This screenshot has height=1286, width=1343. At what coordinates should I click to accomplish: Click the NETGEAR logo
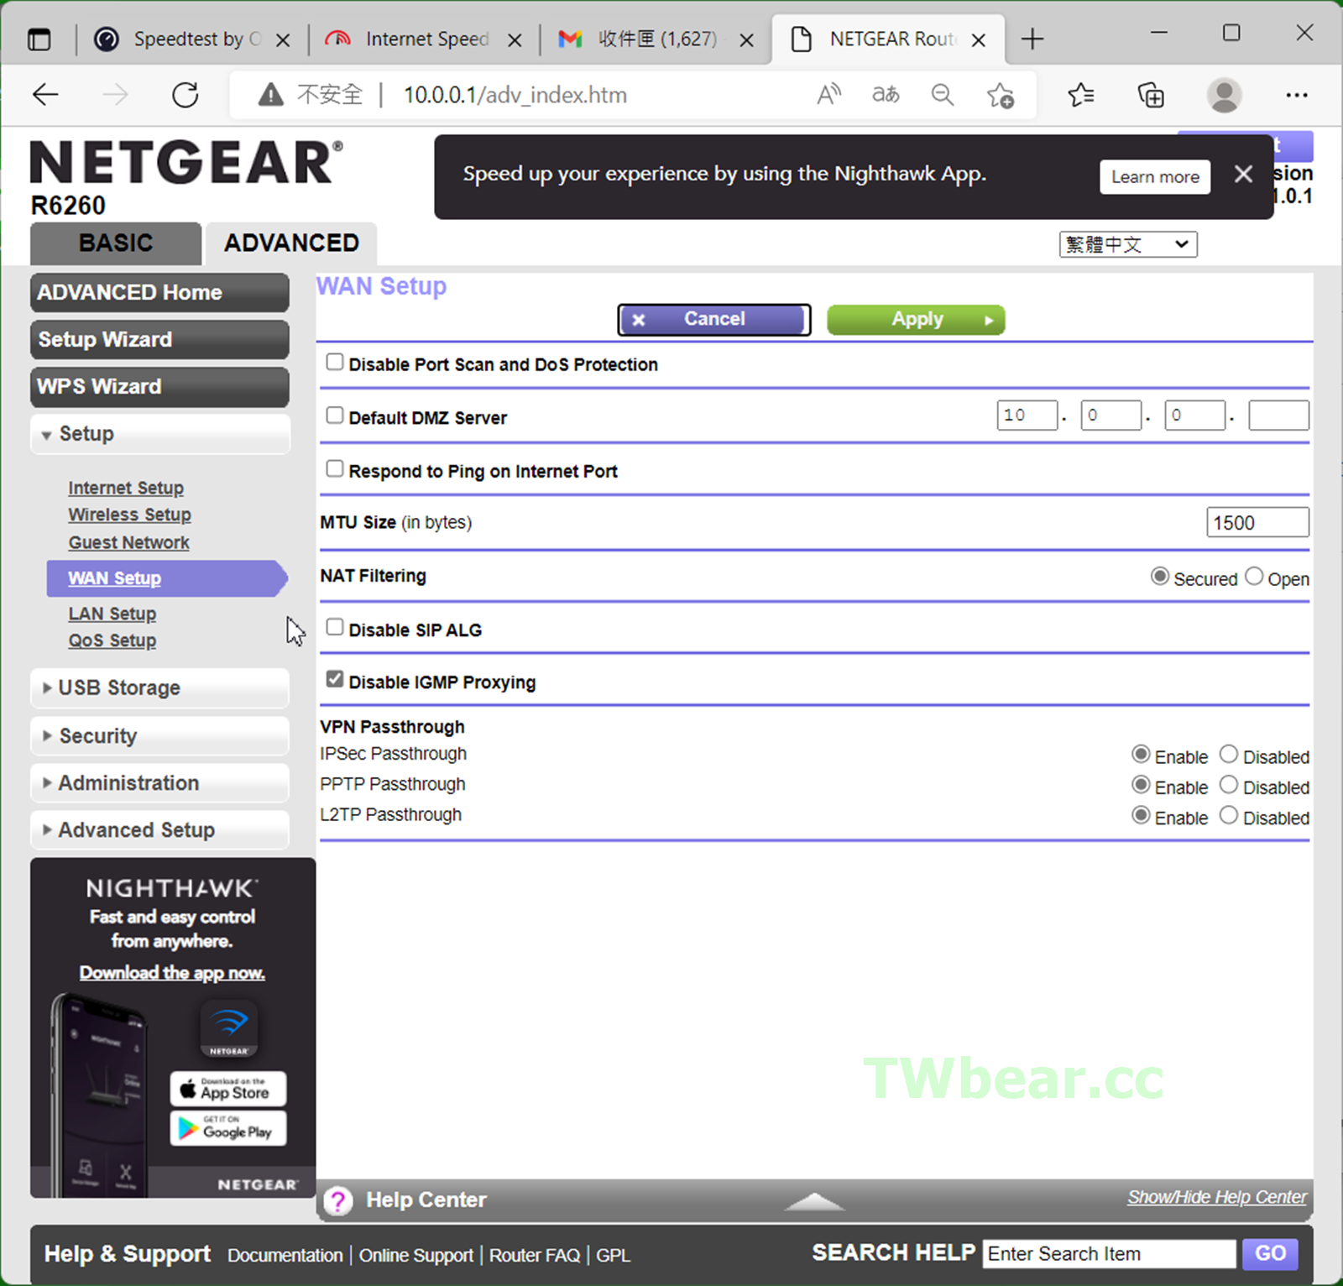point(186,162)
